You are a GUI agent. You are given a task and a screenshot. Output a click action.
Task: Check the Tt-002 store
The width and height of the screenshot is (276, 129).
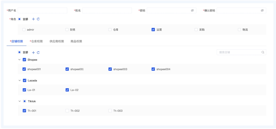point(67,111)
